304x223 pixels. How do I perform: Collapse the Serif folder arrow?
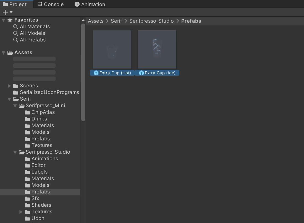click(9, 99)
